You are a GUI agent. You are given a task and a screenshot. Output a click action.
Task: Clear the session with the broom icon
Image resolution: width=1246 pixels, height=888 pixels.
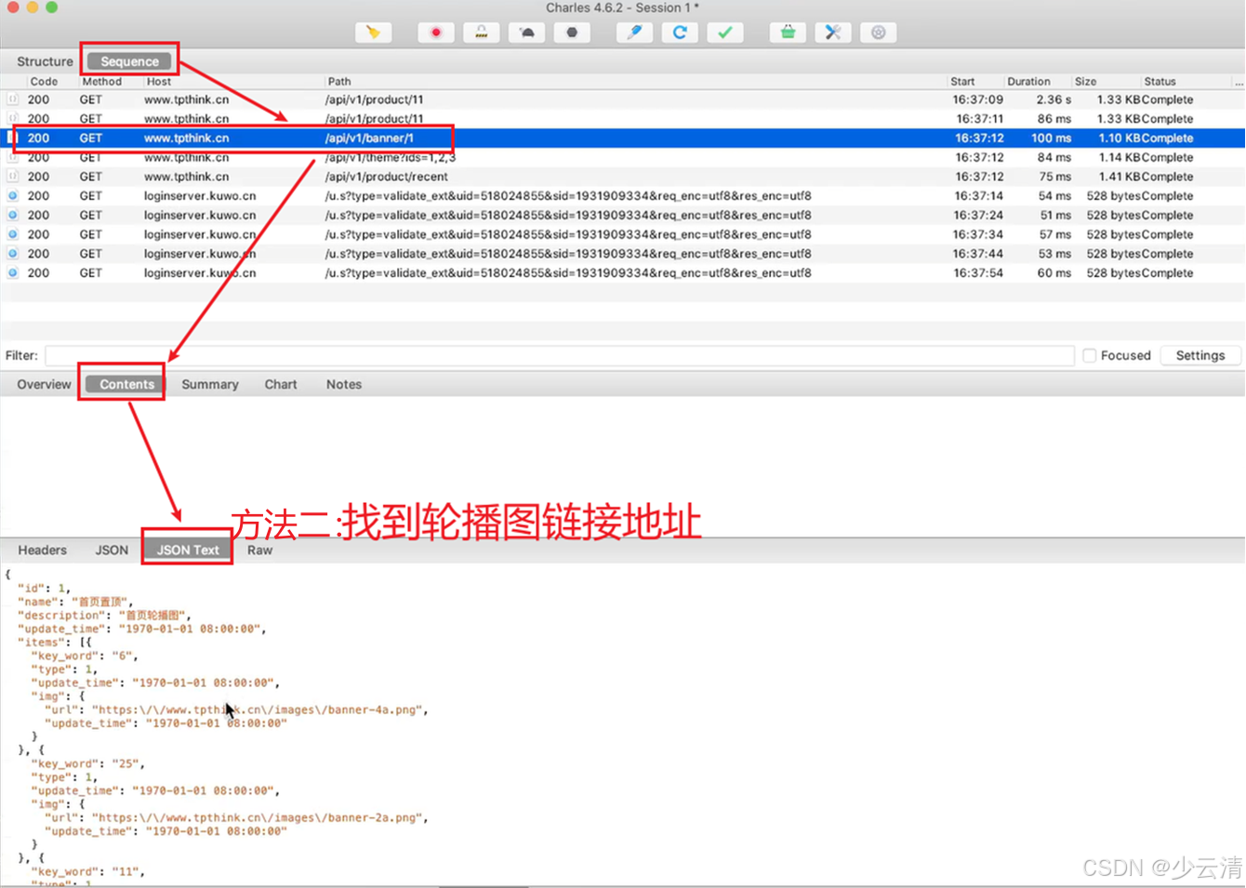[374, 33]
